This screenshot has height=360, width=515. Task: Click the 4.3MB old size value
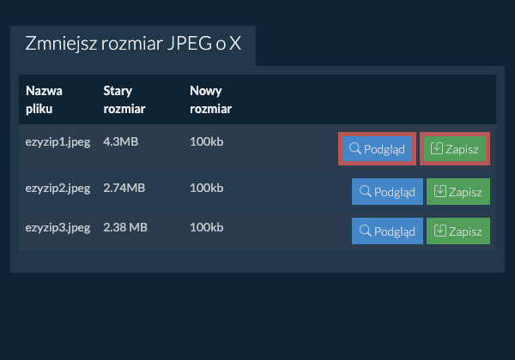[x=120, y=140]
